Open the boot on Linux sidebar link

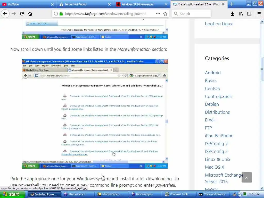[219, 24]
